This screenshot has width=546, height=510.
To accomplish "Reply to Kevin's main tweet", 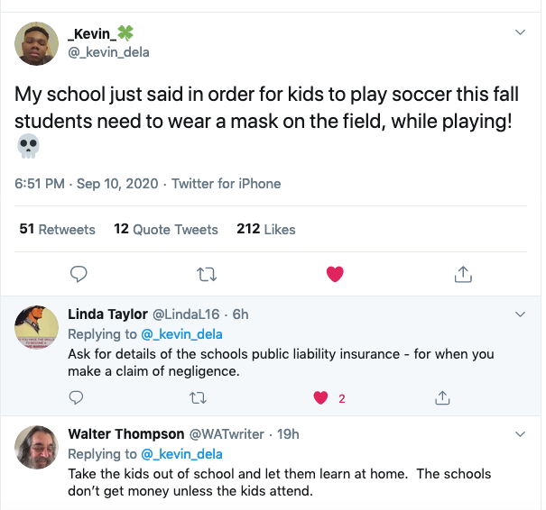I will pyautogui.click(x=79, y=273).
